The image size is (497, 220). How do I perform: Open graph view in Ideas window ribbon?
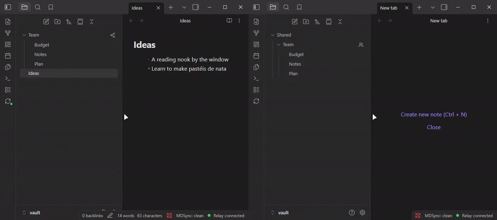[8, 33]
